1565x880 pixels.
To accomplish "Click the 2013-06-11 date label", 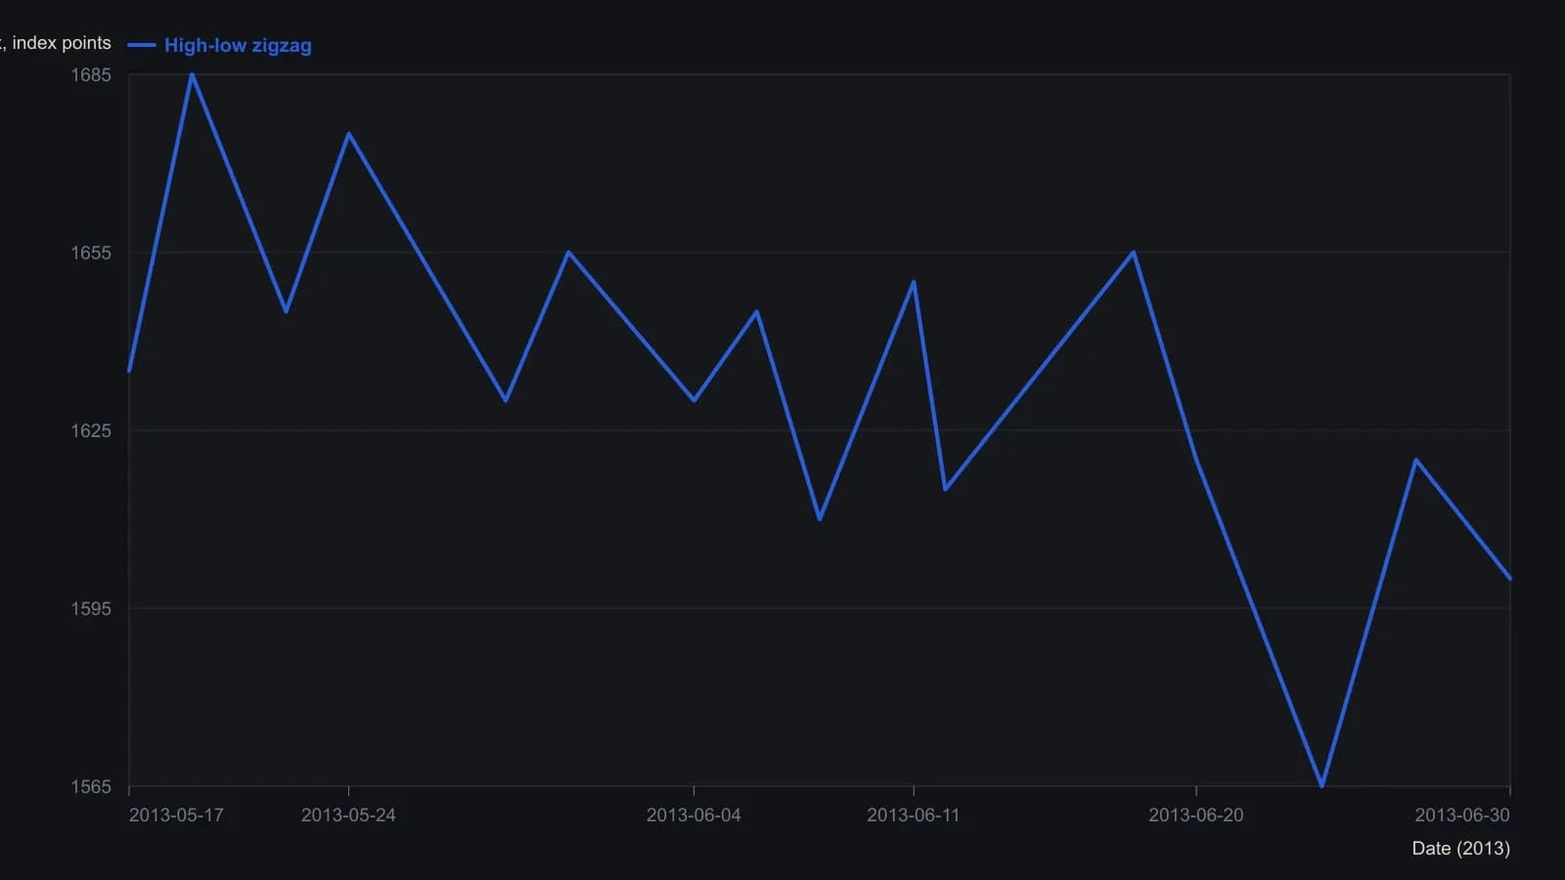I will 914,814.
